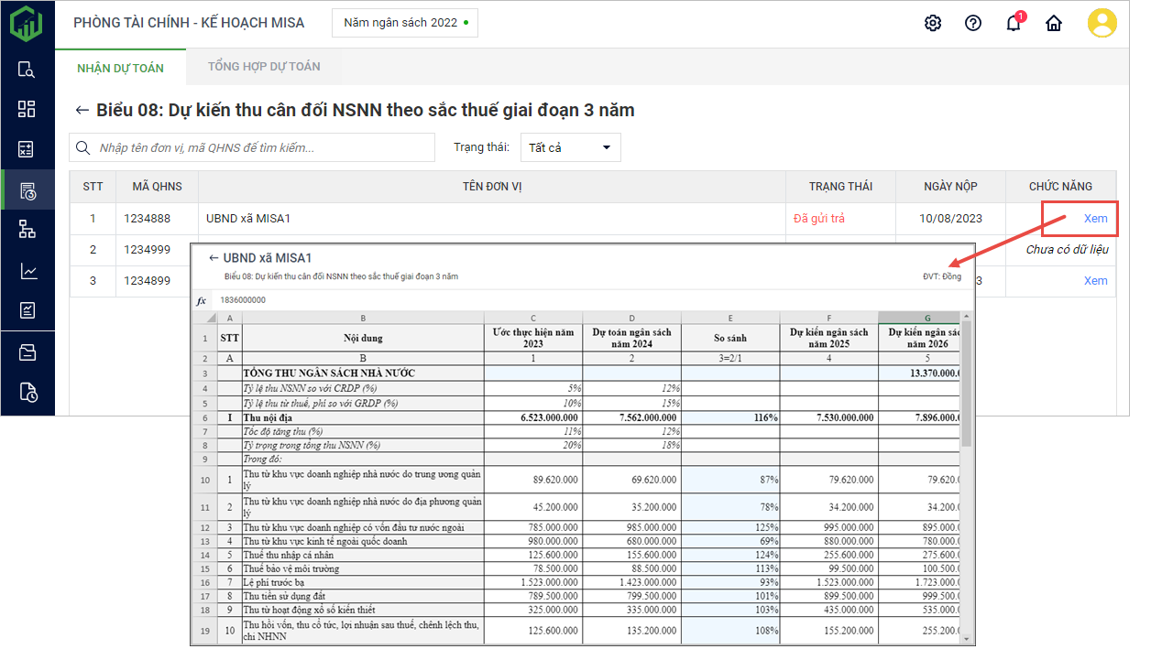Open the organization hierarchy icon in the sidebar
Image resolution: width=1162 pixels, height=649 pixels.
point(27,230)
